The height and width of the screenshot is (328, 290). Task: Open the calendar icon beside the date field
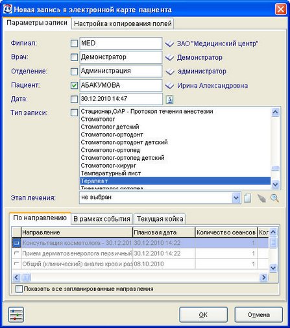click(169, 99)
